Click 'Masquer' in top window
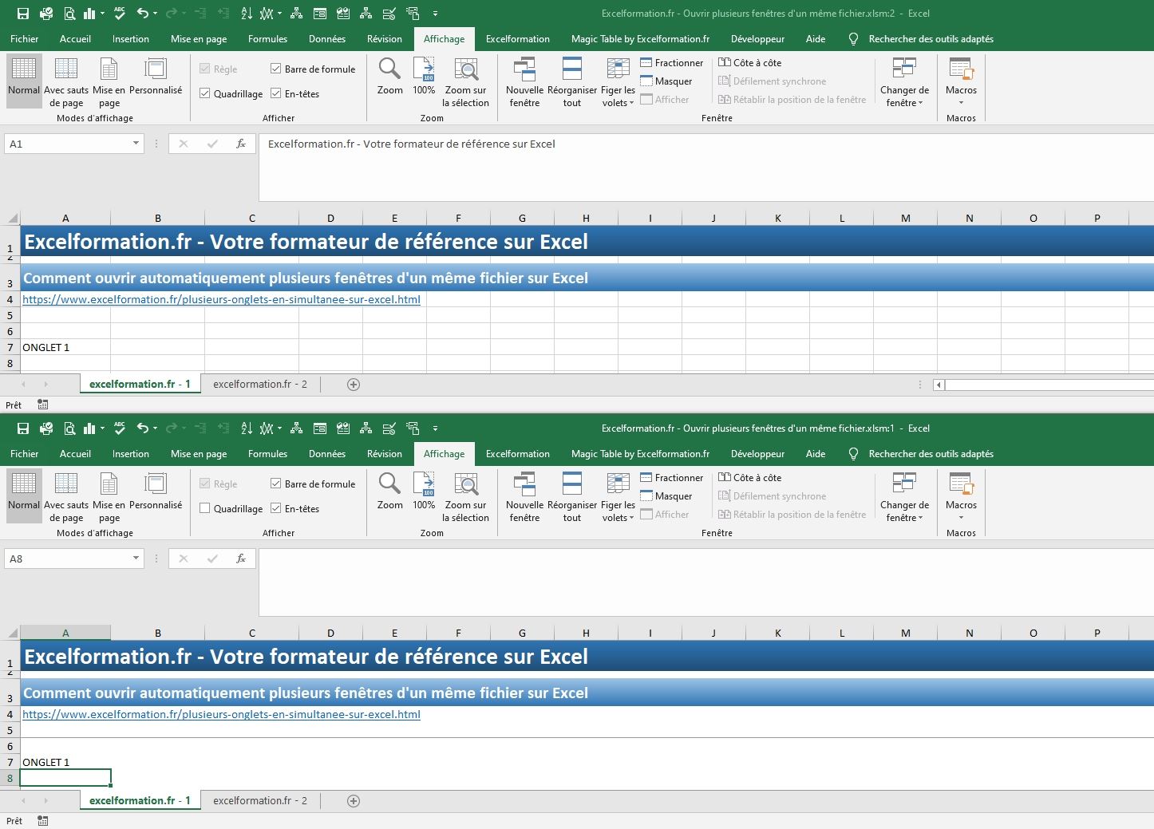1154x829 pixels. (x=666, y=81)
